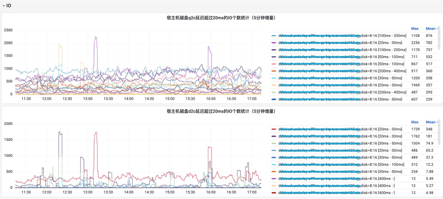Click the sort arrow beside d2c Mean header
Image resolution: width=443 pixels, height=199 pixels.
point(437,123)
